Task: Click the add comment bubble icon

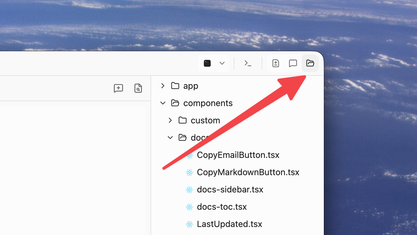Action: tap(118, 88)
